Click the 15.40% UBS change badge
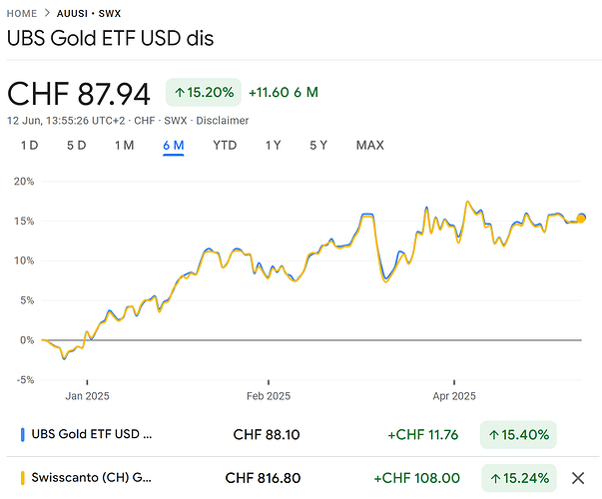This screenshot has width=602, height=499. 518,435
